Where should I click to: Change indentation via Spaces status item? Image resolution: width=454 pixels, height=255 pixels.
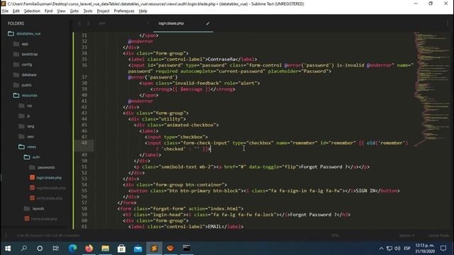(406, 235)
